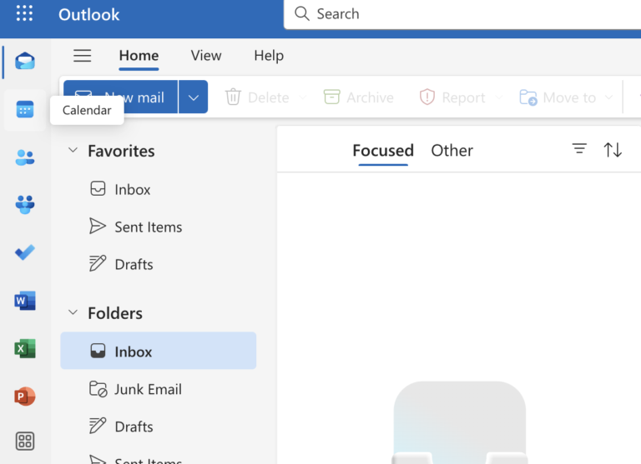Viewport: 641px width, 464px height.
Task: Switch inbox view to Other
Action: [452, 151]
